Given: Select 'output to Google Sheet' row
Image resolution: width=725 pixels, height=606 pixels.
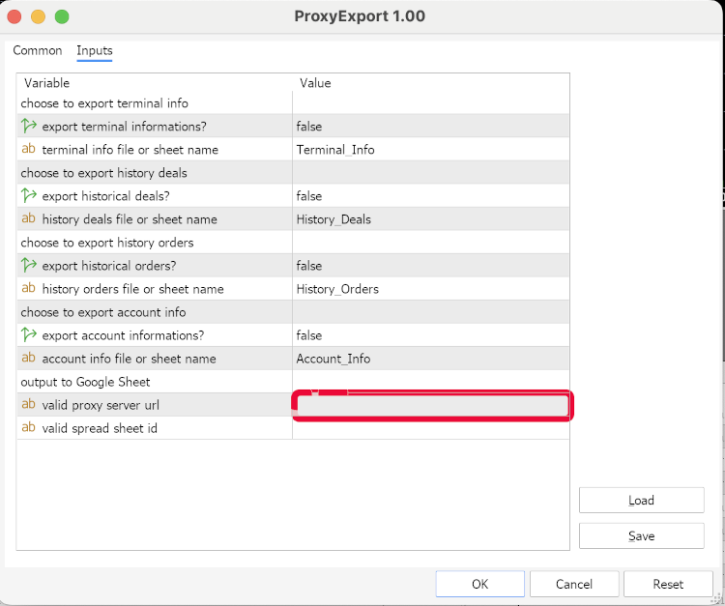Looking at the screenshot, I should click(x=293, y=383).
